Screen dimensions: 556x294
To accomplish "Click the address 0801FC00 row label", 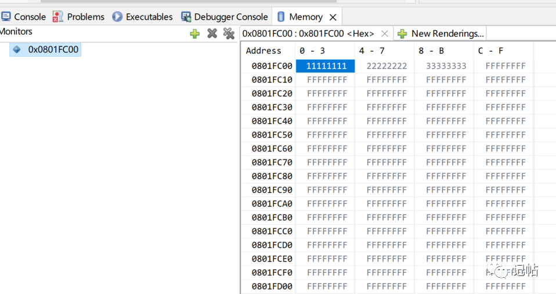I will tap(272, 66).
